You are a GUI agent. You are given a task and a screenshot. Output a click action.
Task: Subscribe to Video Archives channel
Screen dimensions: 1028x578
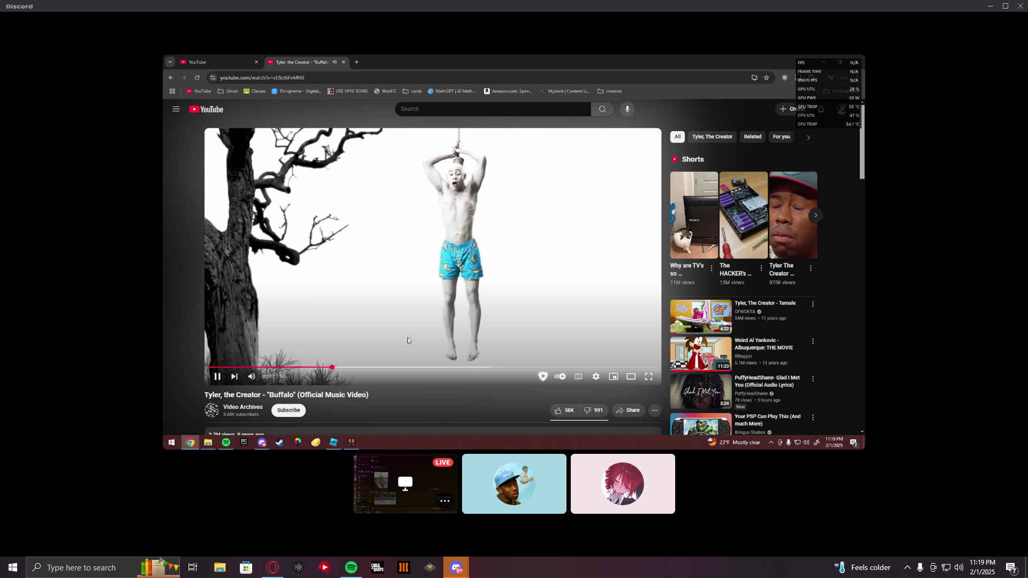[x=289, y=410]
